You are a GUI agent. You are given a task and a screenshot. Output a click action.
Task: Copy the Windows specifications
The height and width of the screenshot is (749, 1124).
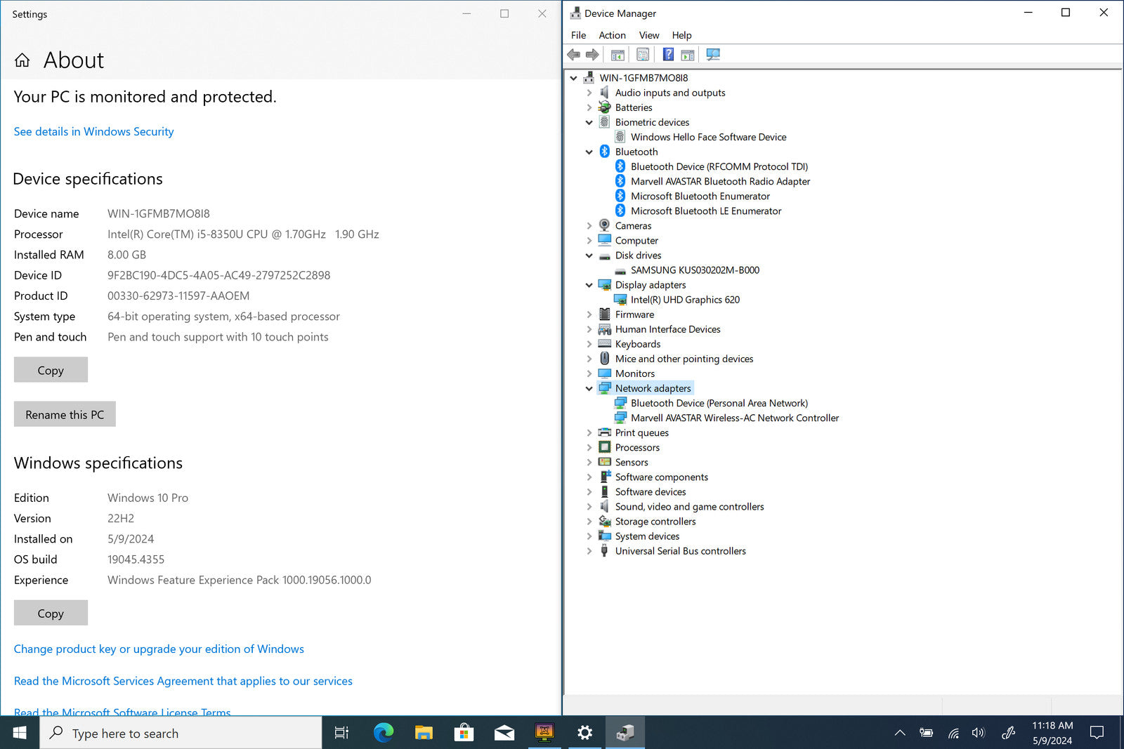(x=51, y=613)
